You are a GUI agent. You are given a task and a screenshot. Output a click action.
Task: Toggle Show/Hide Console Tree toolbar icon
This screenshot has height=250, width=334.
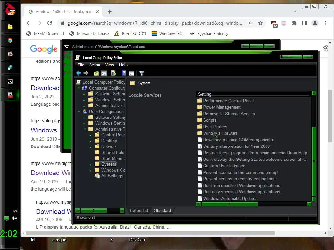(104, 73)
